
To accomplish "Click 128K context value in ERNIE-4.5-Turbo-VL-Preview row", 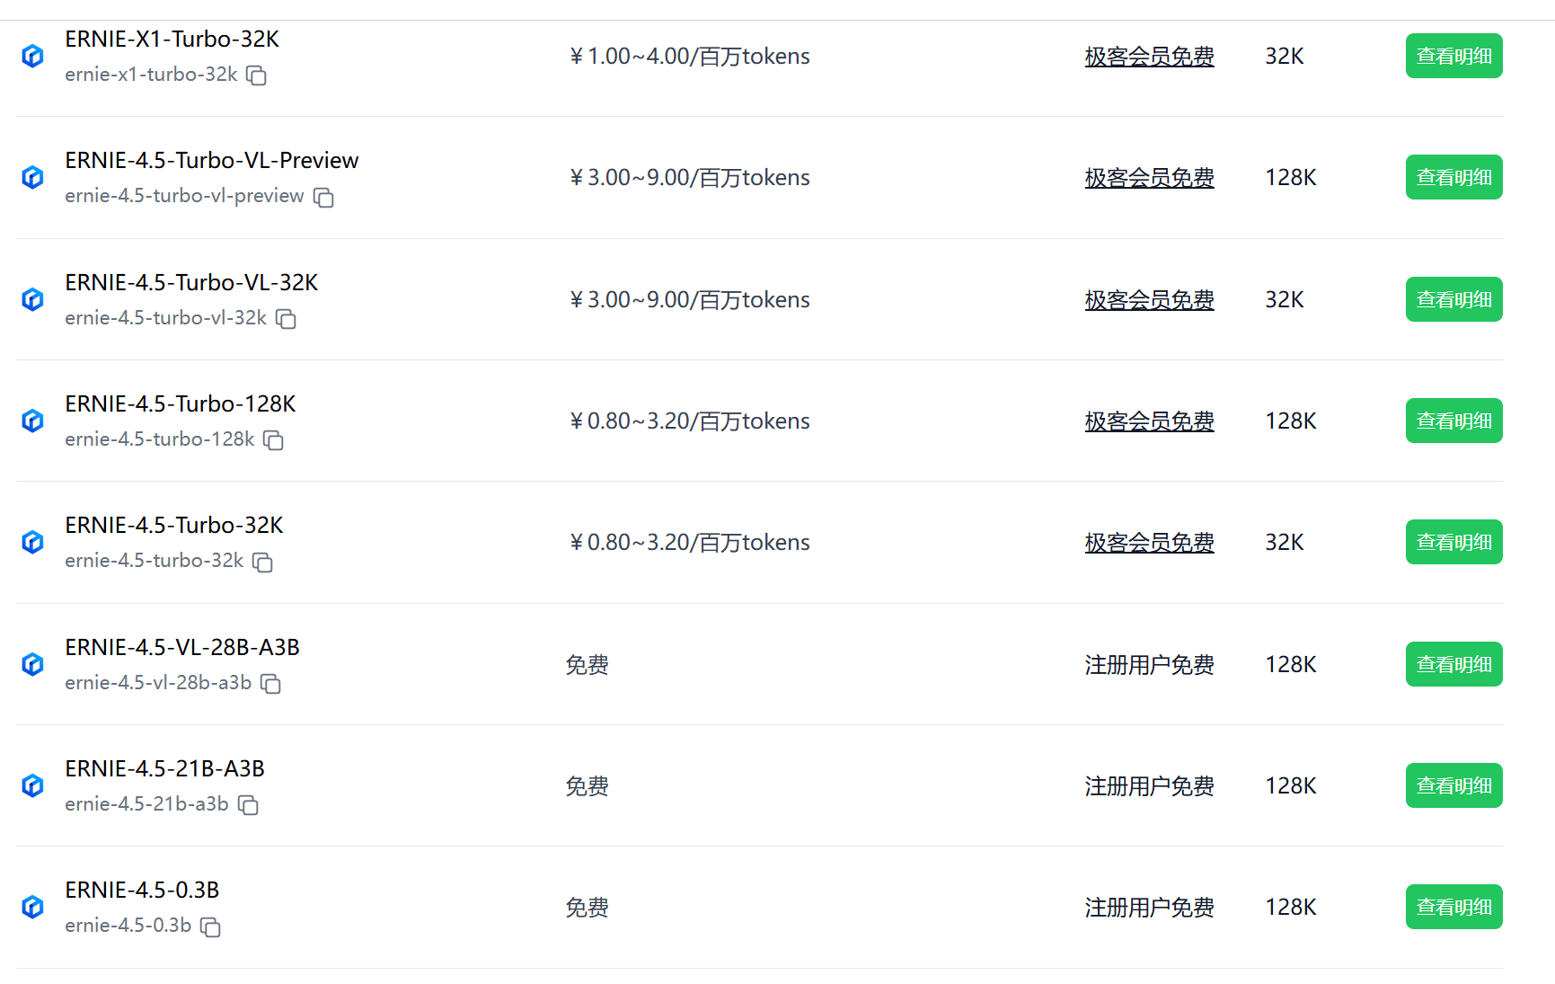I will tap(1291, 178).
